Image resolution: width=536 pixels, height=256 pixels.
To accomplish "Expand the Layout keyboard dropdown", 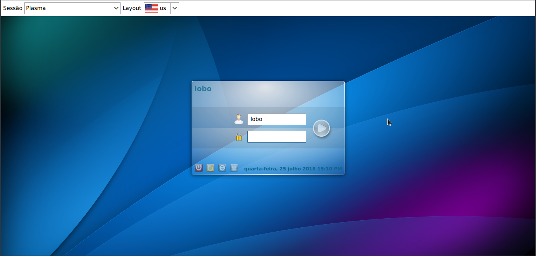I will click(x=174, y=8).
